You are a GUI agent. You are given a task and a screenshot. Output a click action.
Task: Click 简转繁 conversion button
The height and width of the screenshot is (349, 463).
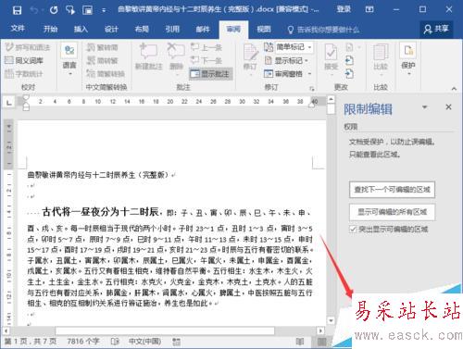tap(102, 60)
